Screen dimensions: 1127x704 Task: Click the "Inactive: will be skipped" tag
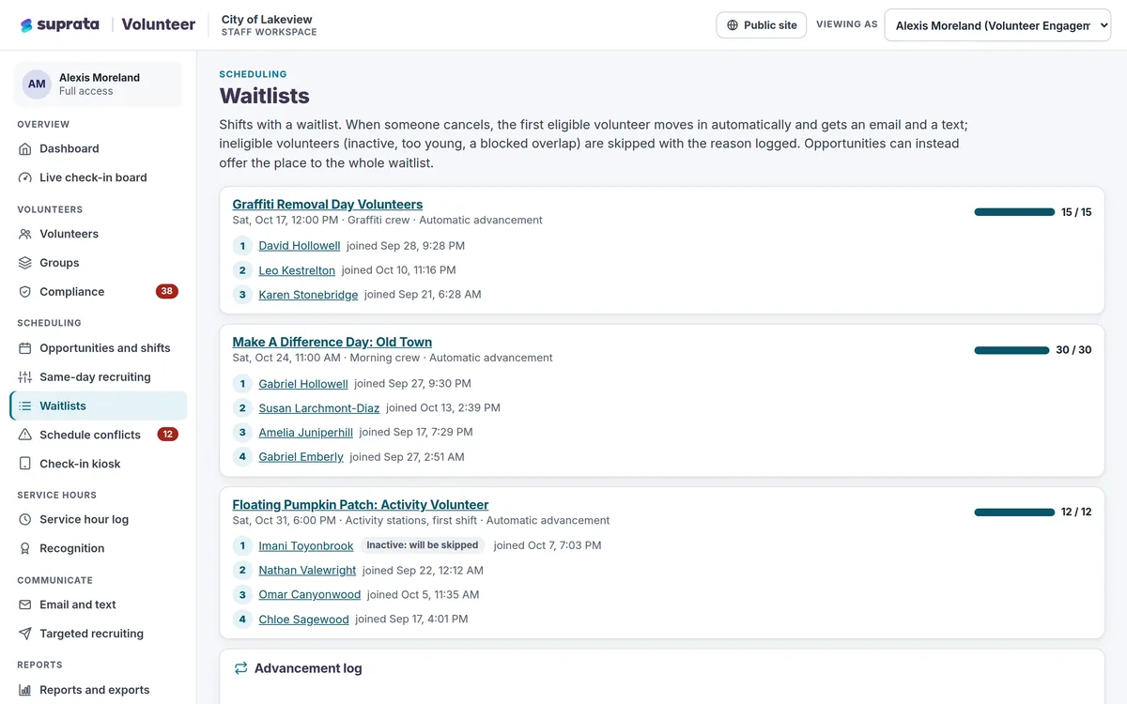tap(423, 545)
